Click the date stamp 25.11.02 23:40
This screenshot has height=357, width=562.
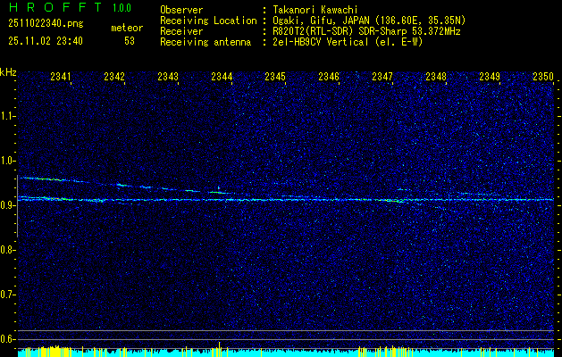click(46, 41)
